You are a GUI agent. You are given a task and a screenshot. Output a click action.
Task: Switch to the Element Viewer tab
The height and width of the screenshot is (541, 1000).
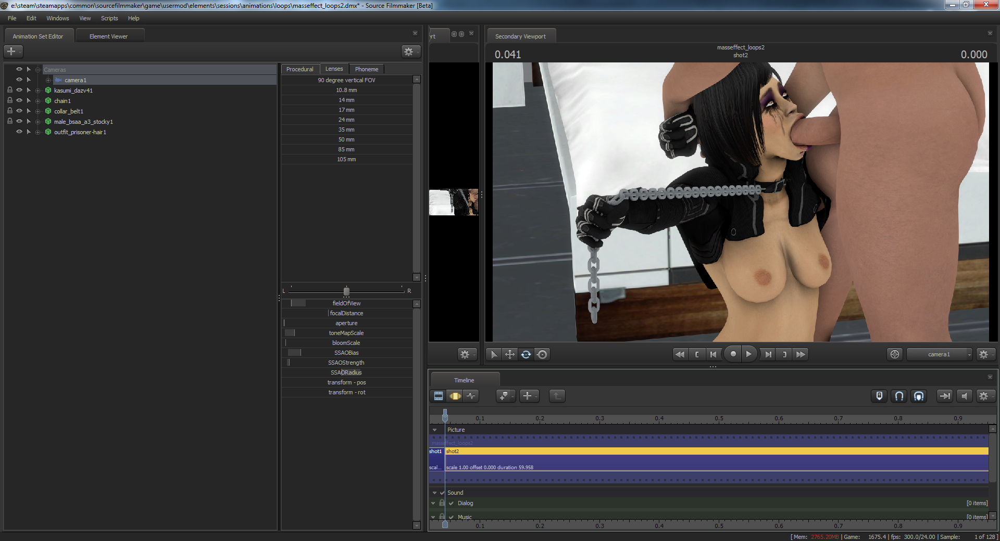[x=108, y=36]
